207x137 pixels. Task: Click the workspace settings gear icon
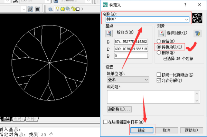click(x=30, y=9)
